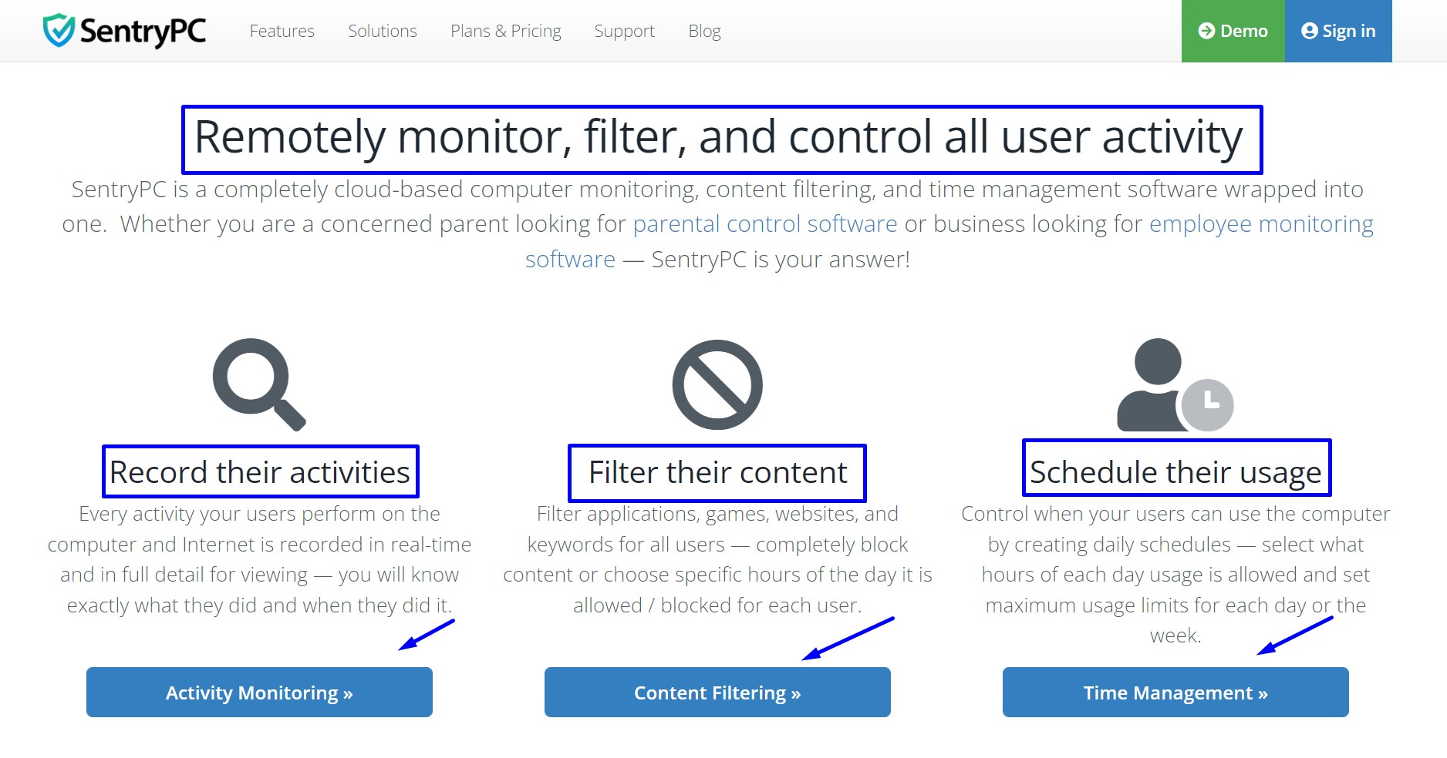Open the Support page
This screenshot has height=758, width=1447.
(x=624, y=31)
